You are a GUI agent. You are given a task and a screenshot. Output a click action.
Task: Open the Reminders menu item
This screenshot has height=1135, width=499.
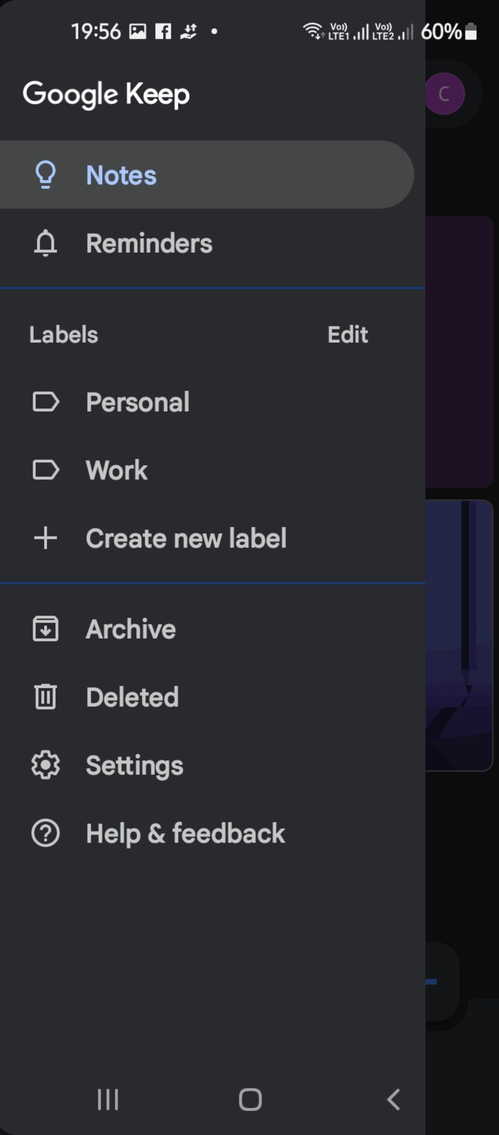(x=149, y=243)
